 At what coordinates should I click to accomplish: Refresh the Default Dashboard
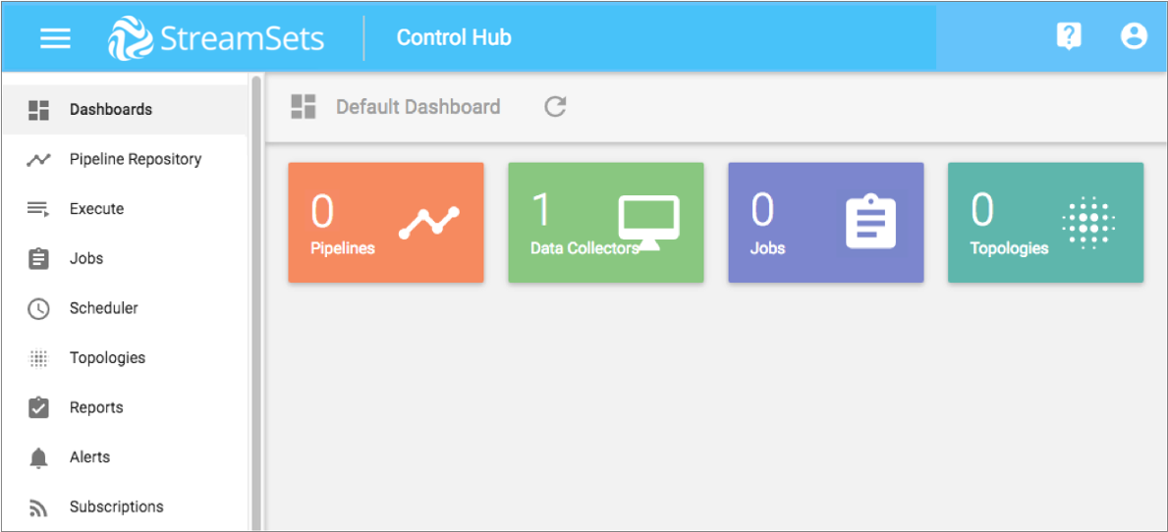point(555,107)
